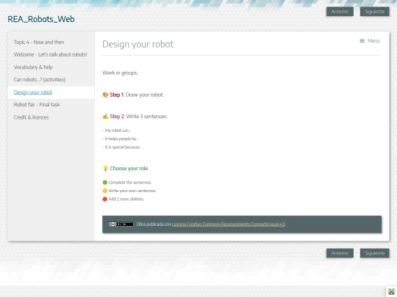Click the text Add 2 more abilities.
Screen dimensions: 397x297
126,199
